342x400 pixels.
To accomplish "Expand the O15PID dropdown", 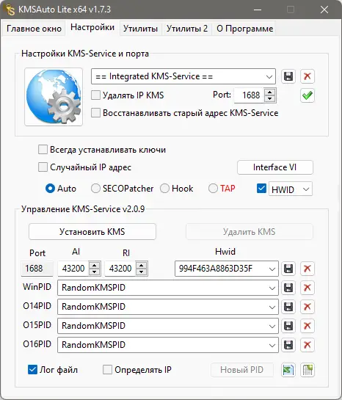I will pos(168,326).
